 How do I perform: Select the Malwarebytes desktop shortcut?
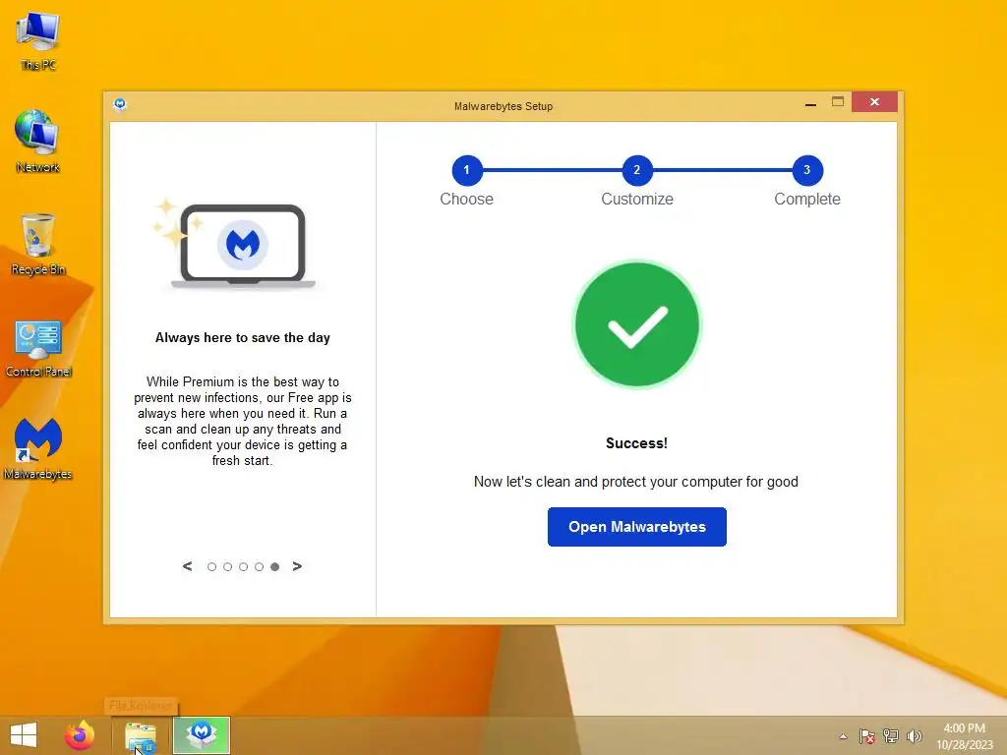(38, 448)
